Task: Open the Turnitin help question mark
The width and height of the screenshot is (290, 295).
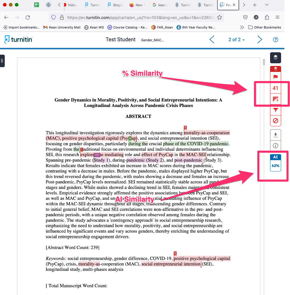Action: 275,40
